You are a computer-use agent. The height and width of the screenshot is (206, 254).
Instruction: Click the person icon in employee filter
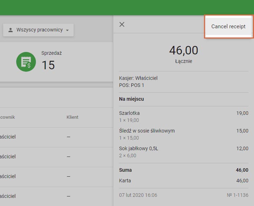[x=10, y=30]
